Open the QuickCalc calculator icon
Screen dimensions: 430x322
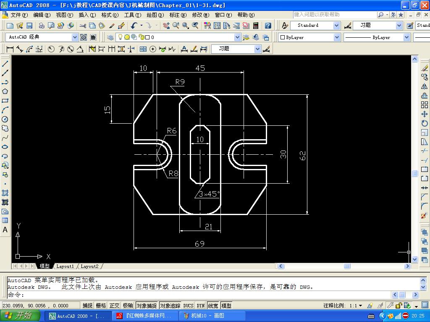[x=256, y=26]
